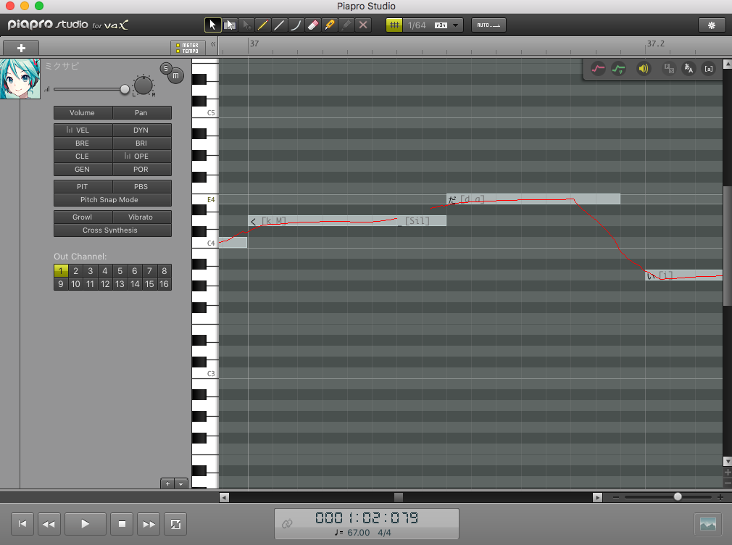Select the cutter knife tool

330,25
